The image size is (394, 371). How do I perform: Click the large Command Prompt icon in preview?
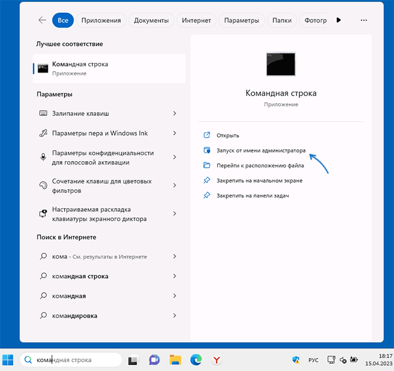pyautogui.click(x=281, y=64)
